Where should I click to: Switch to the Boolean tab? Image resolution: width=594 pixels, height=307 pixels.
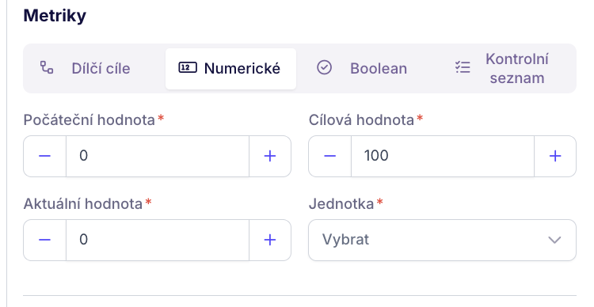tap(362, 69)
